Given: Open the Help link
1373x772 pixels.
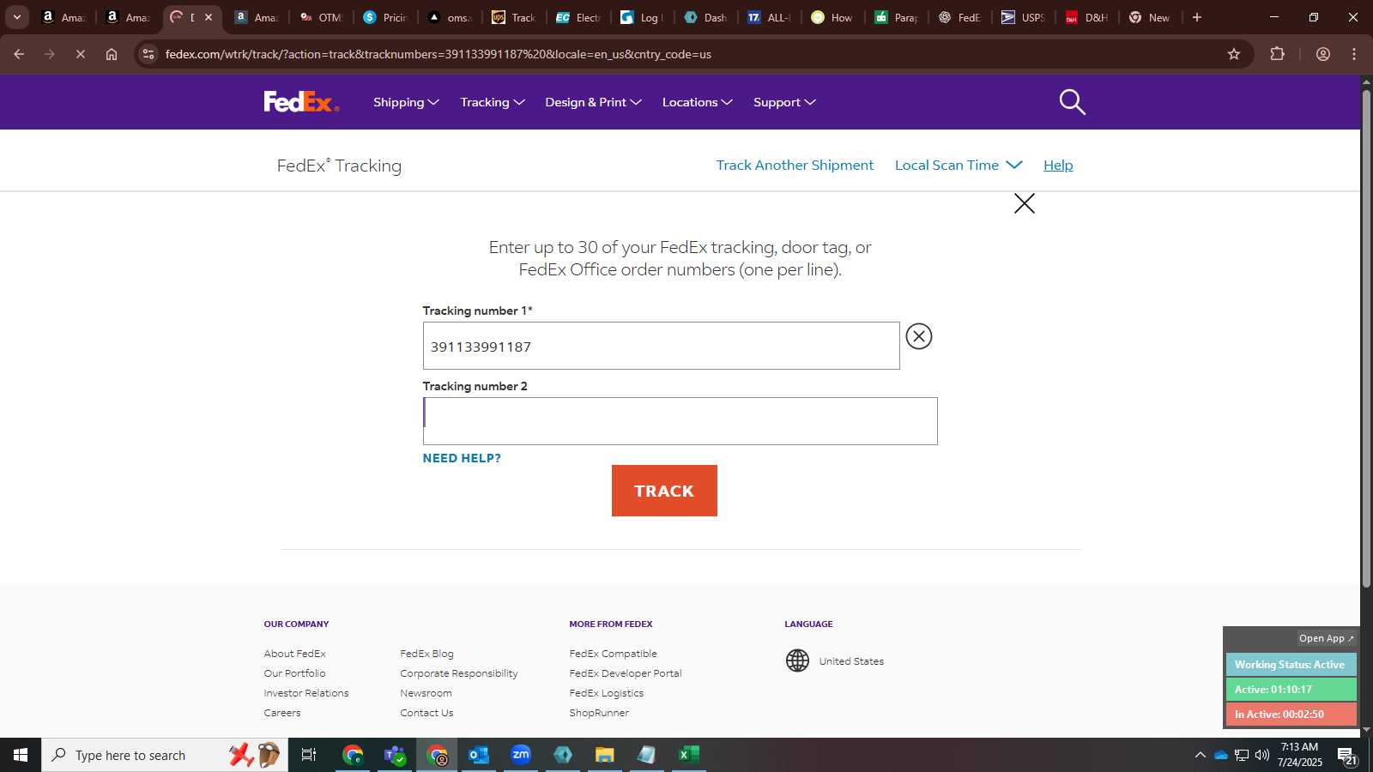Looking at the screenshot, I should click(1058, 165).
